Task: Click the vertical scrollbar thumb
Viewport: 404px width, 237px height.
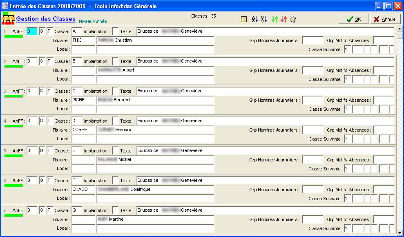Action: [x=400, y=35]
